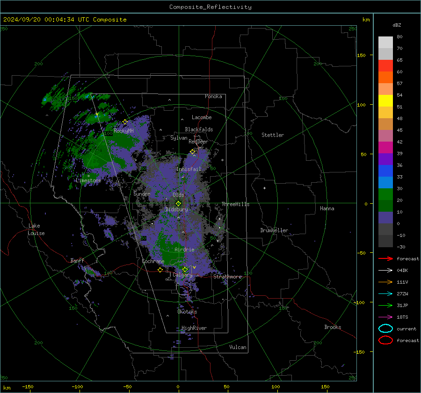Click the 0 dBZ purple swatch
Image resolution: width=421 pixels, height=393 pixels.
point(385,218)
